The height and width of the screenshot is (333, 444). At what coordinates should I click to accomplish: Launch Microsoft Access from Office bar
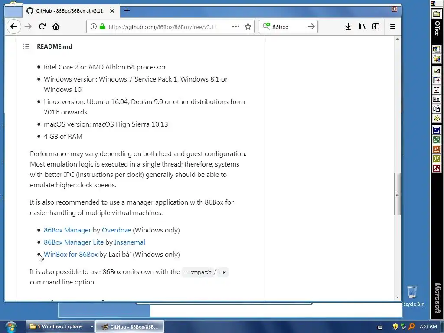click(436, 169)
